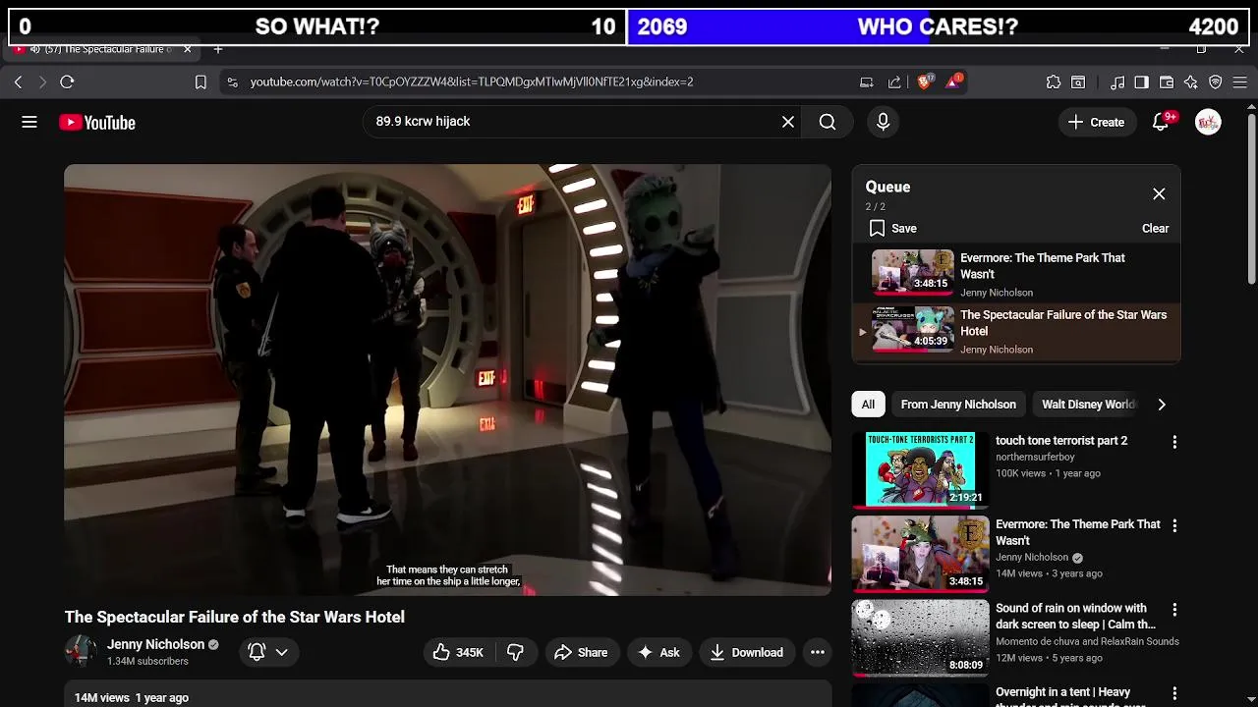The image size is (1258, 707).
Task: Open the notifications bell showing 9+
Action: [x=1161, y=122]
